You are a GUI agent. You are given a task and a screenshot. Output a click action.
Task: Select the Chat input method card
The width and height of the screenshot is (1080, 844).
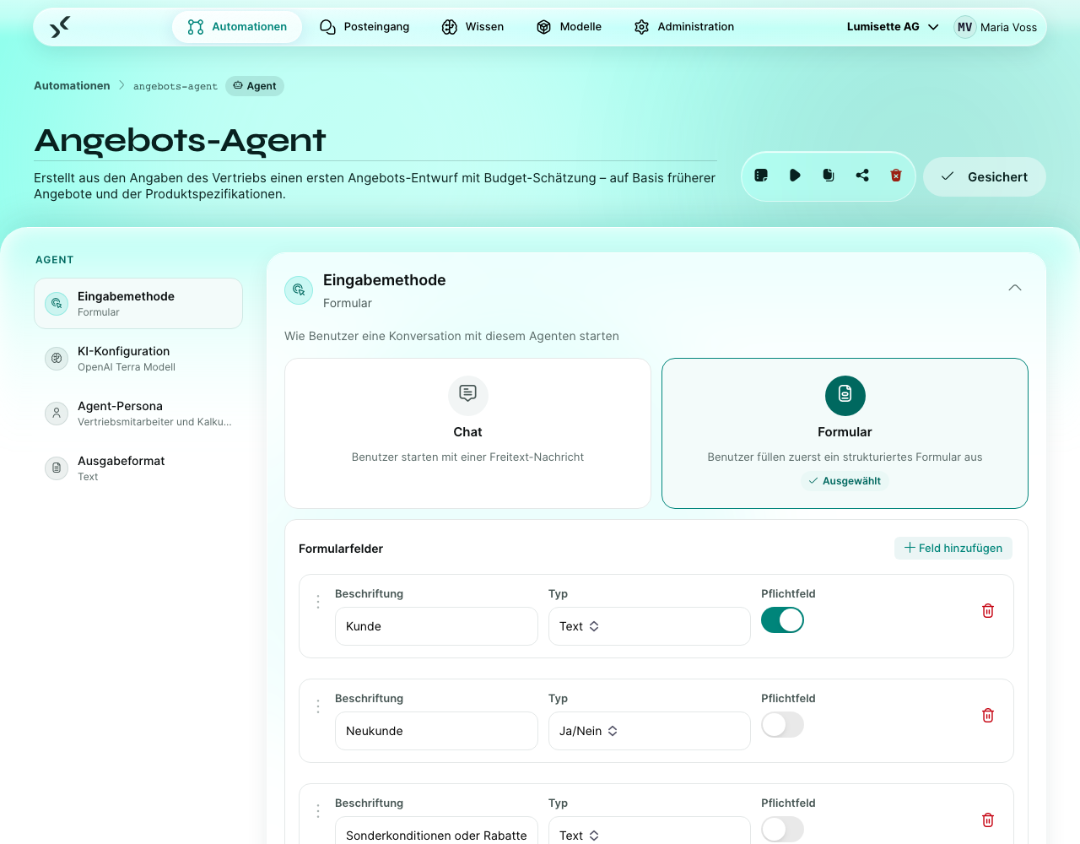pyautogui.click(x=468, y=433)
